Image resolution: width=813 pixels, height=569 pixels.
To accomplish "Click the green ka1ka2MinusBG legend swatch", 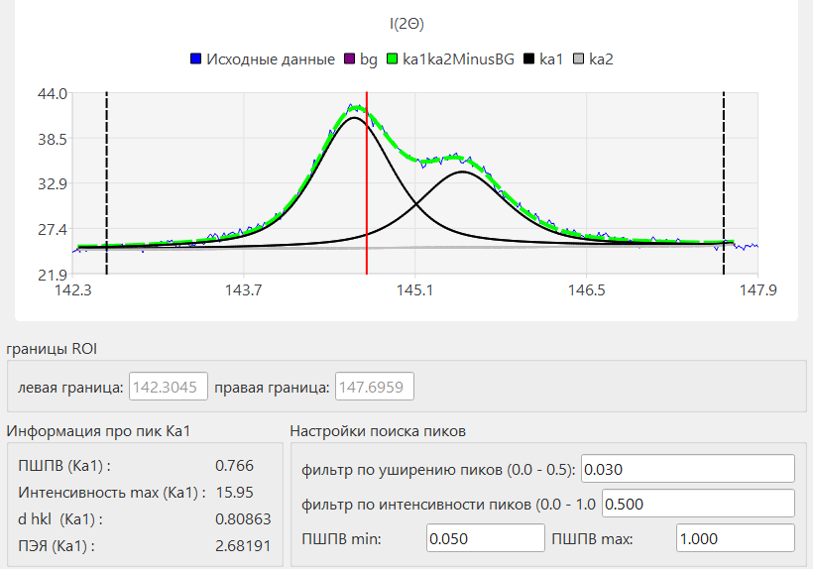I will coord(393,59).
